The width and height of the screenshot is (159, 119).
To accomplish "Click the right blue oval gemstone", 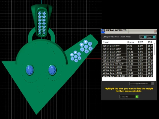I will [52, 70].
